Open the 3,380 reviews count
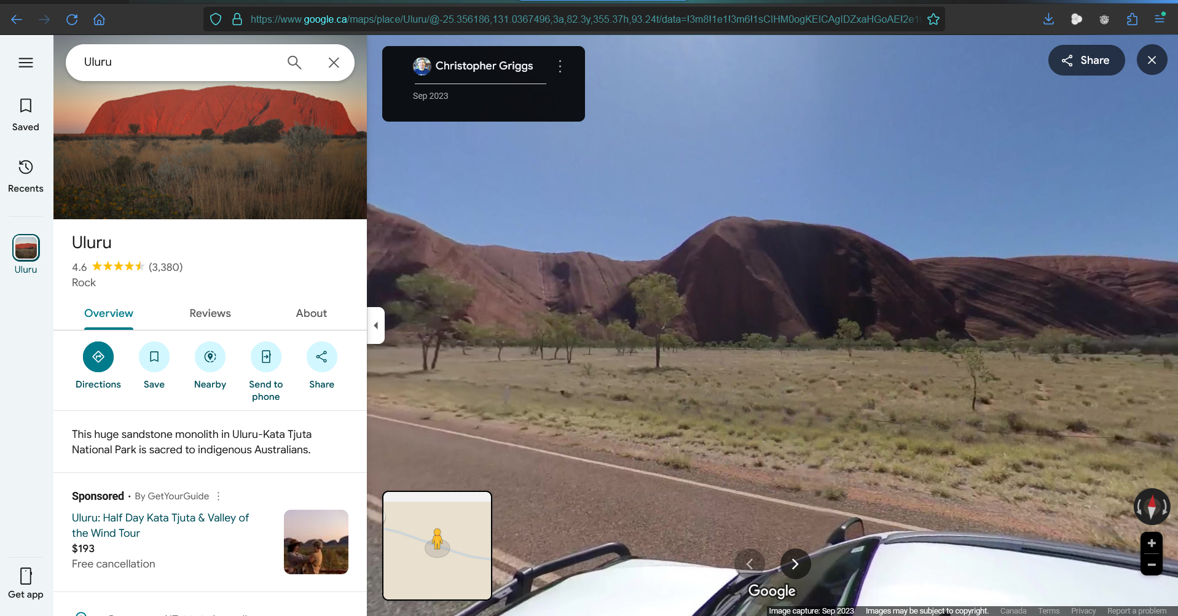1178x616 pixels. coord(166,267)
